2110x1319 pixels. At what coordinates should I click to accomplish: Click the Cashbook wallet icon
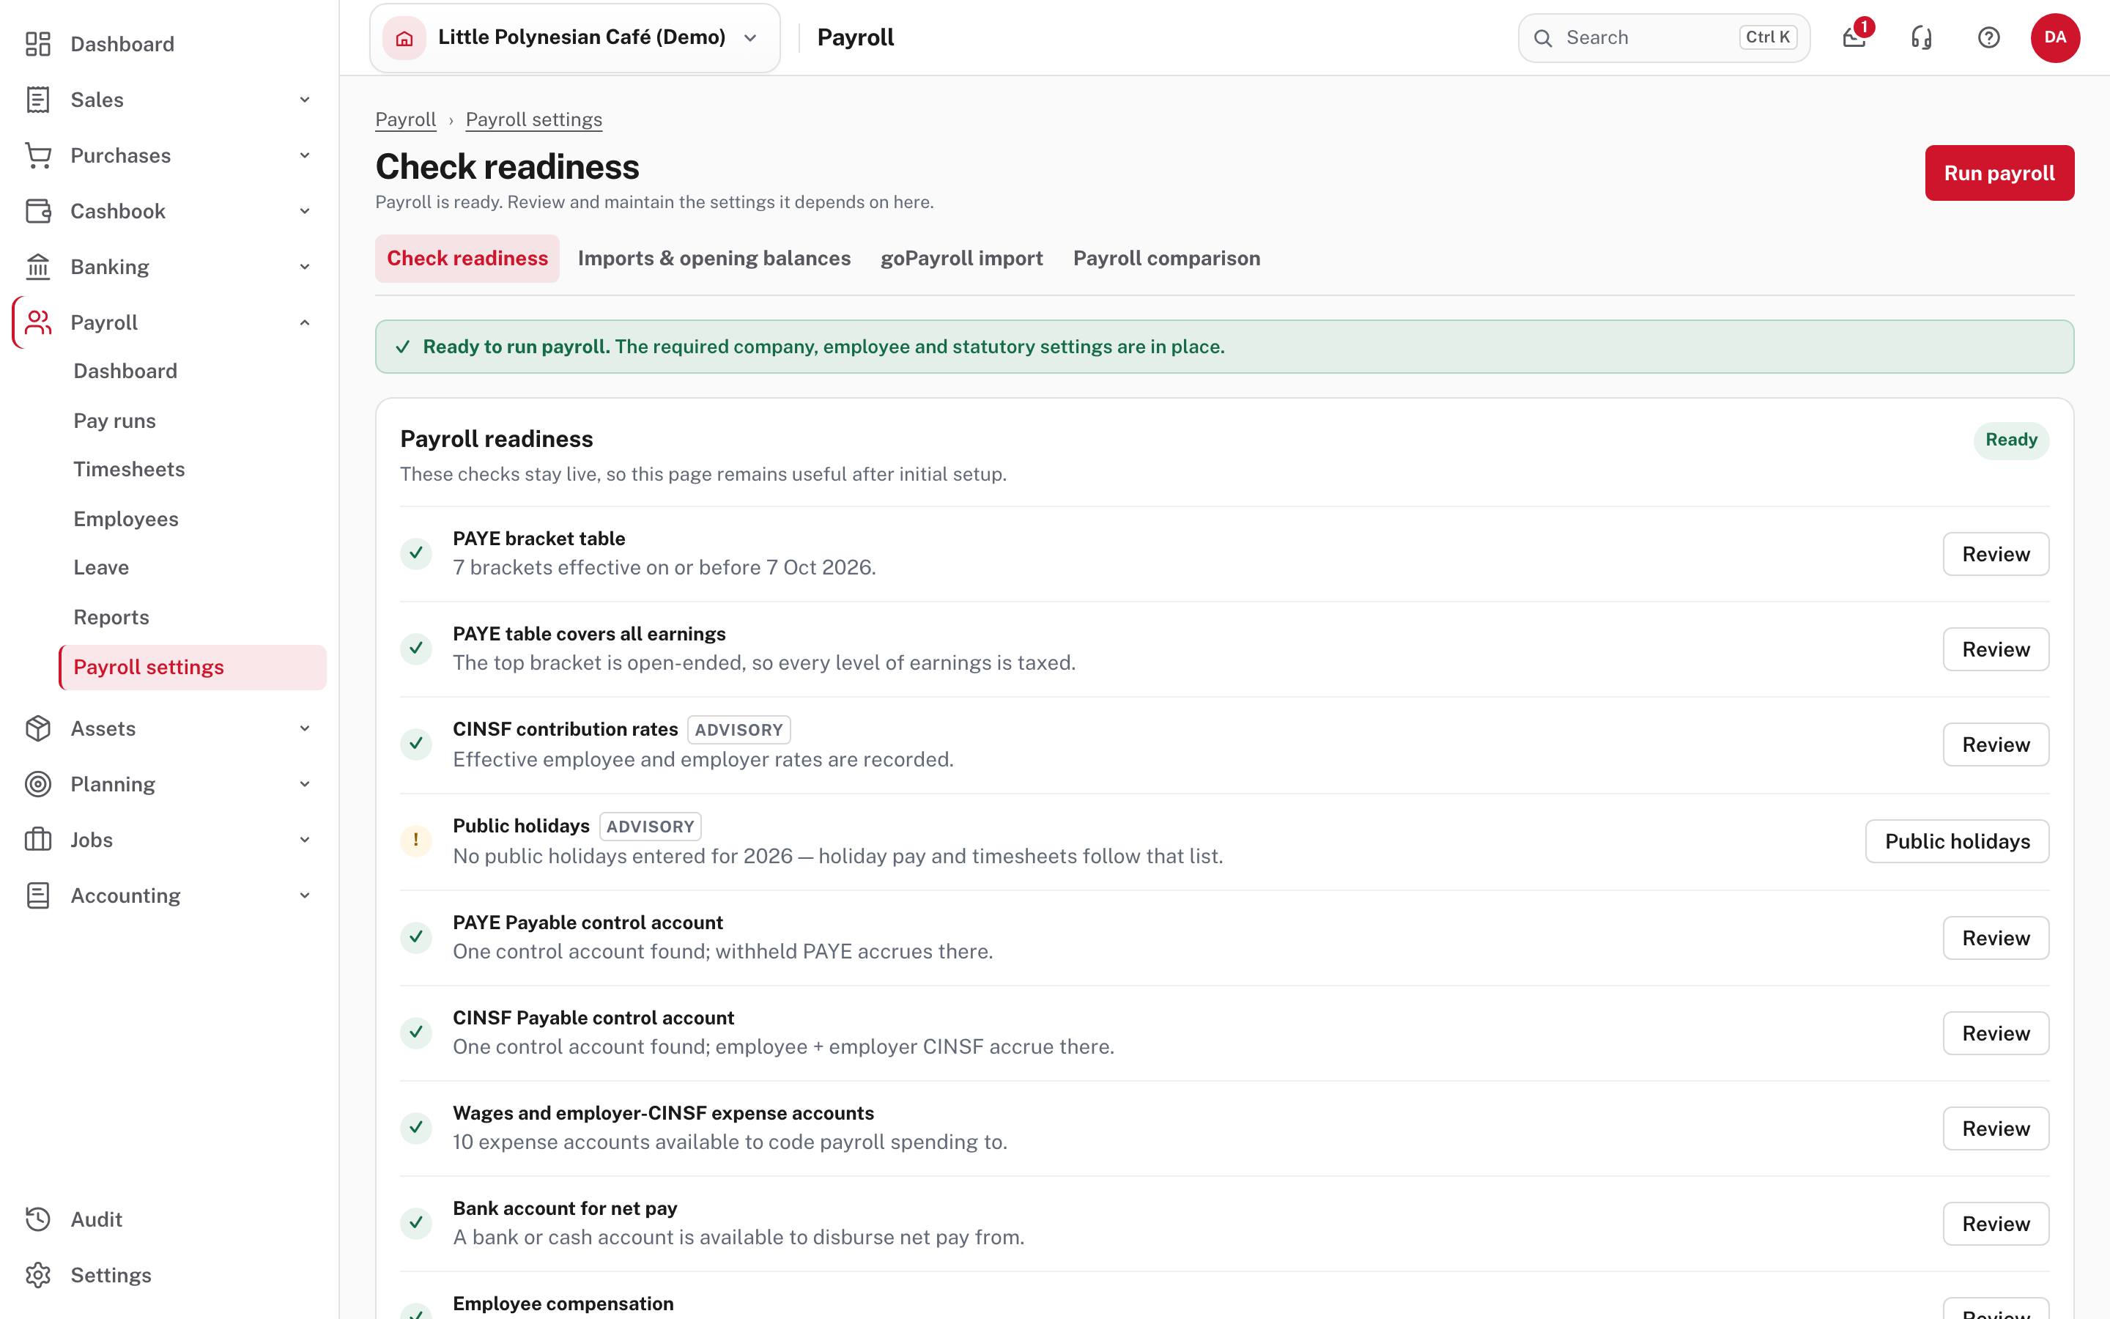pyautogui.click(x=37, y=211)
